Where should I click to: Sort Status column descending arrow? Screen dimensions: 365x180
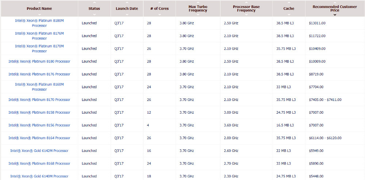(x=94, y=15)
